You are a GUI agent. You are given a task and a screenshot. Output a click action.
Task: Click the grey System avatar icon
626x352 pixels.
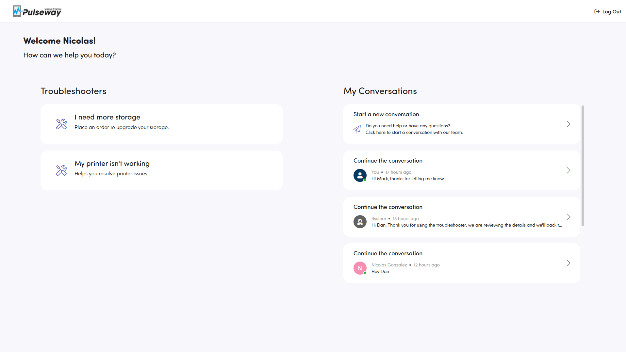(360, 222)
